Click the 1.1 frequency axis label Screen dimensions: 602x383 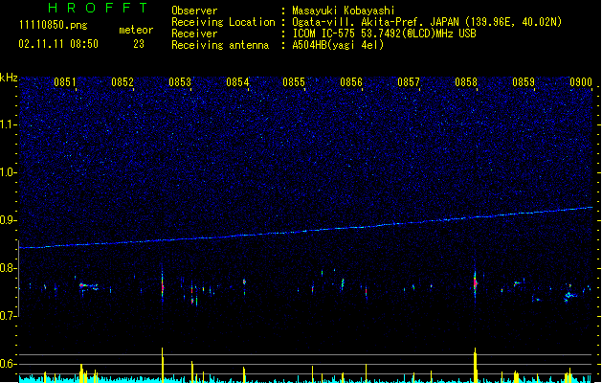(x=9, y=124)
